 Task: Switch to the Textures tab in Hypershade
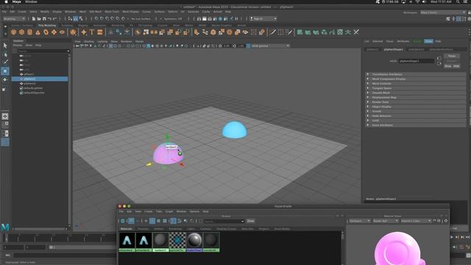coord(143,229)
